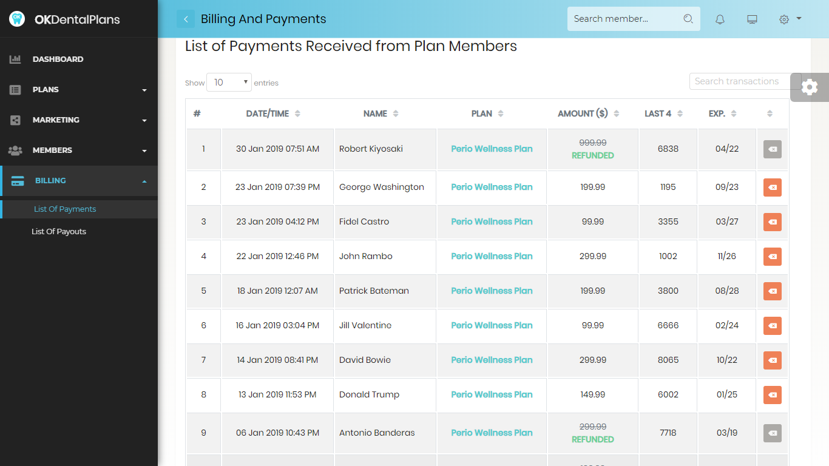This screenshot has width=829, height=466.
Task: Expand the Members sidebar menu
Action: (x=79, y=150)
